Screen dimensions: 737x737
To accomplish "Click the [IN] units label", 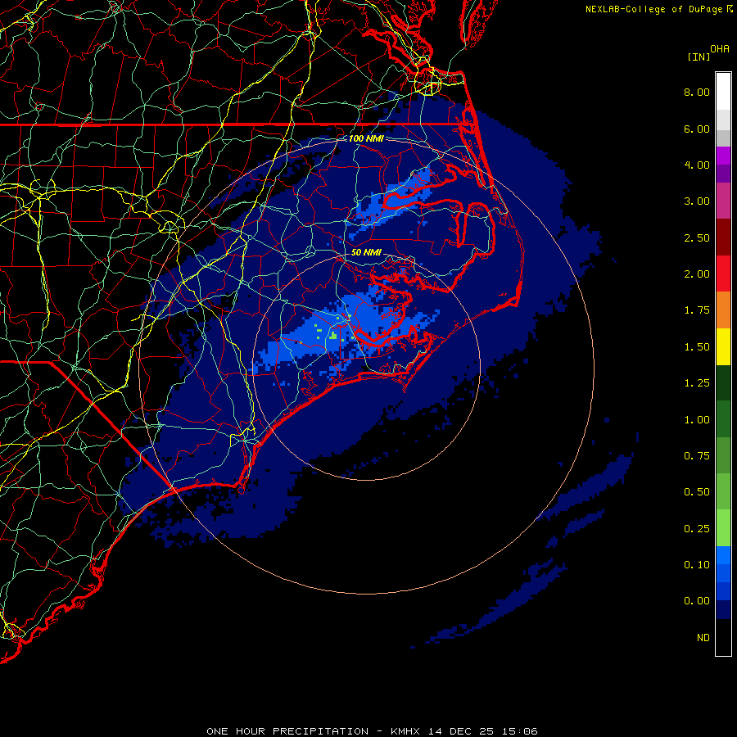I will [x=699, y=57].
